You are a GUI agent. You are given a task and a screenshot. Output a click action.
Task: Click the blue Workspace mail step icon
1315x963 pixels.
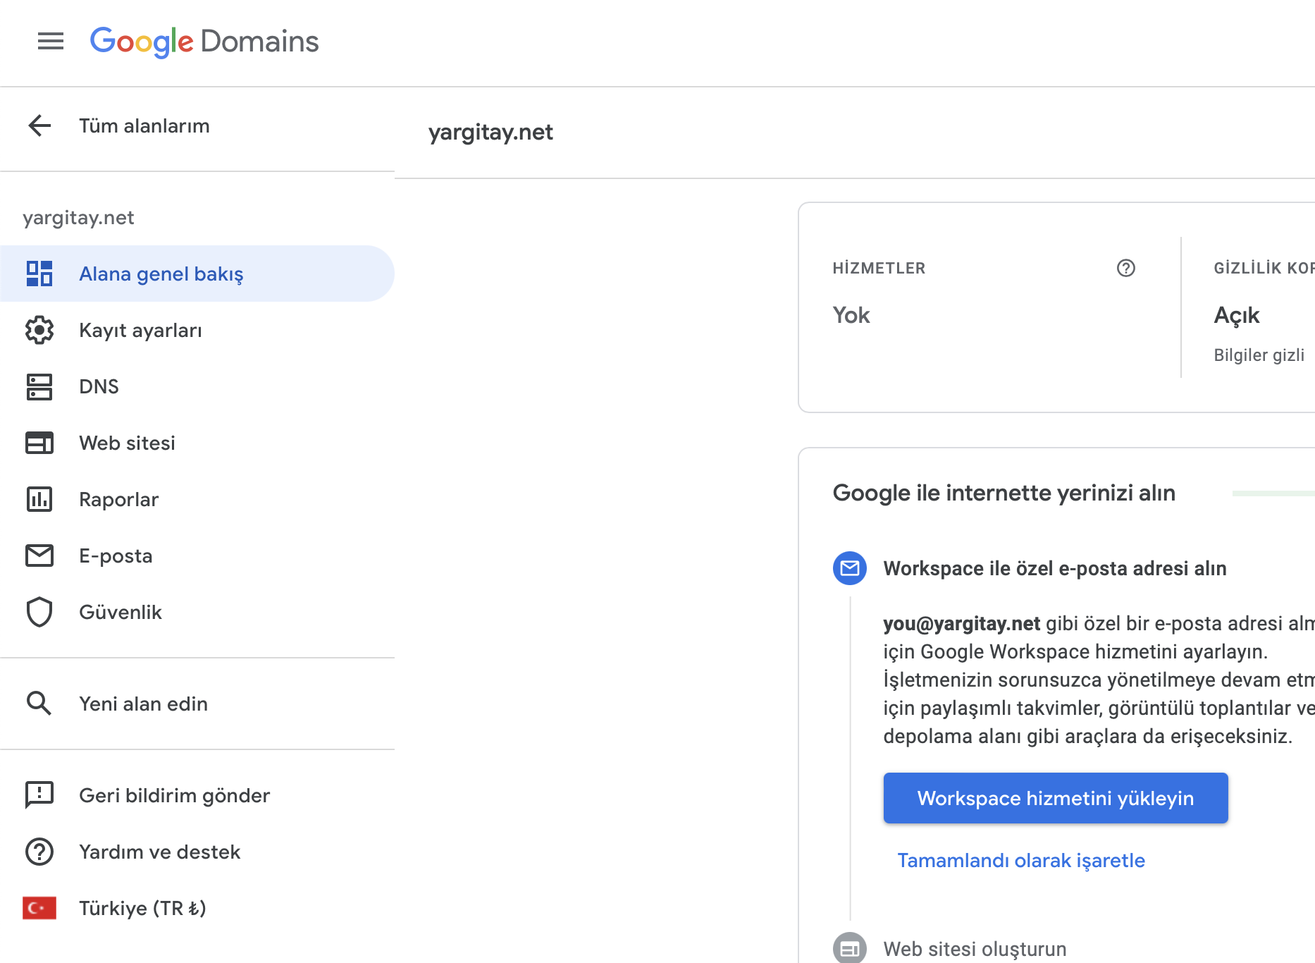850,568
